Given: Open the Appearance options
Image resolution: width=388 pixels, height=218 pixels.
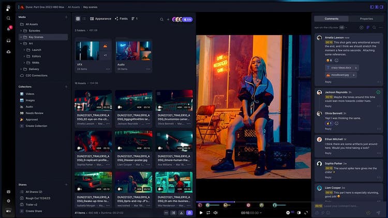Looking at the screenshot, I should pos(101,19).
